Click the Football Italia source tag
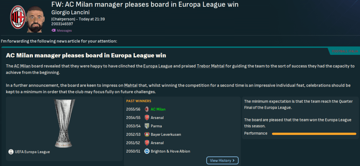 coord(345,52)
